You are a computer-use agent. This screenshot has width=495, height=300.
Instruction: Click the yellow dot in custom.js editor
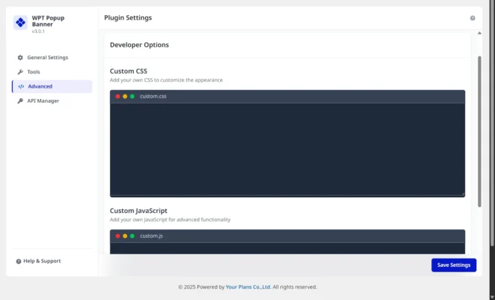pyautogui.click(x=125, y=236)
